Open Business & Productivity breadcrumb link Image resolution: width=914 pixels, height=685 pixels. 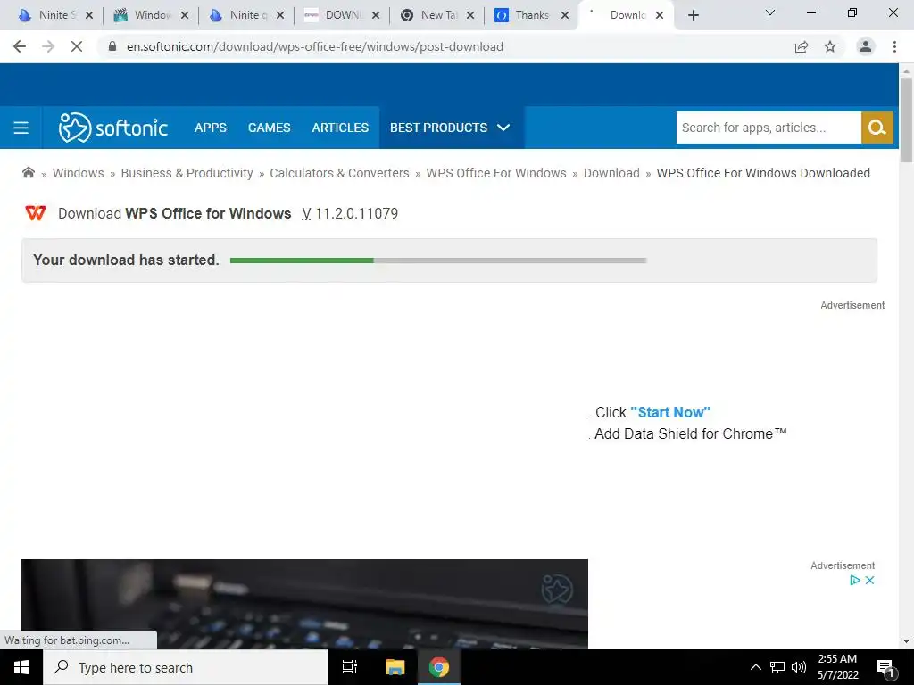187,173
